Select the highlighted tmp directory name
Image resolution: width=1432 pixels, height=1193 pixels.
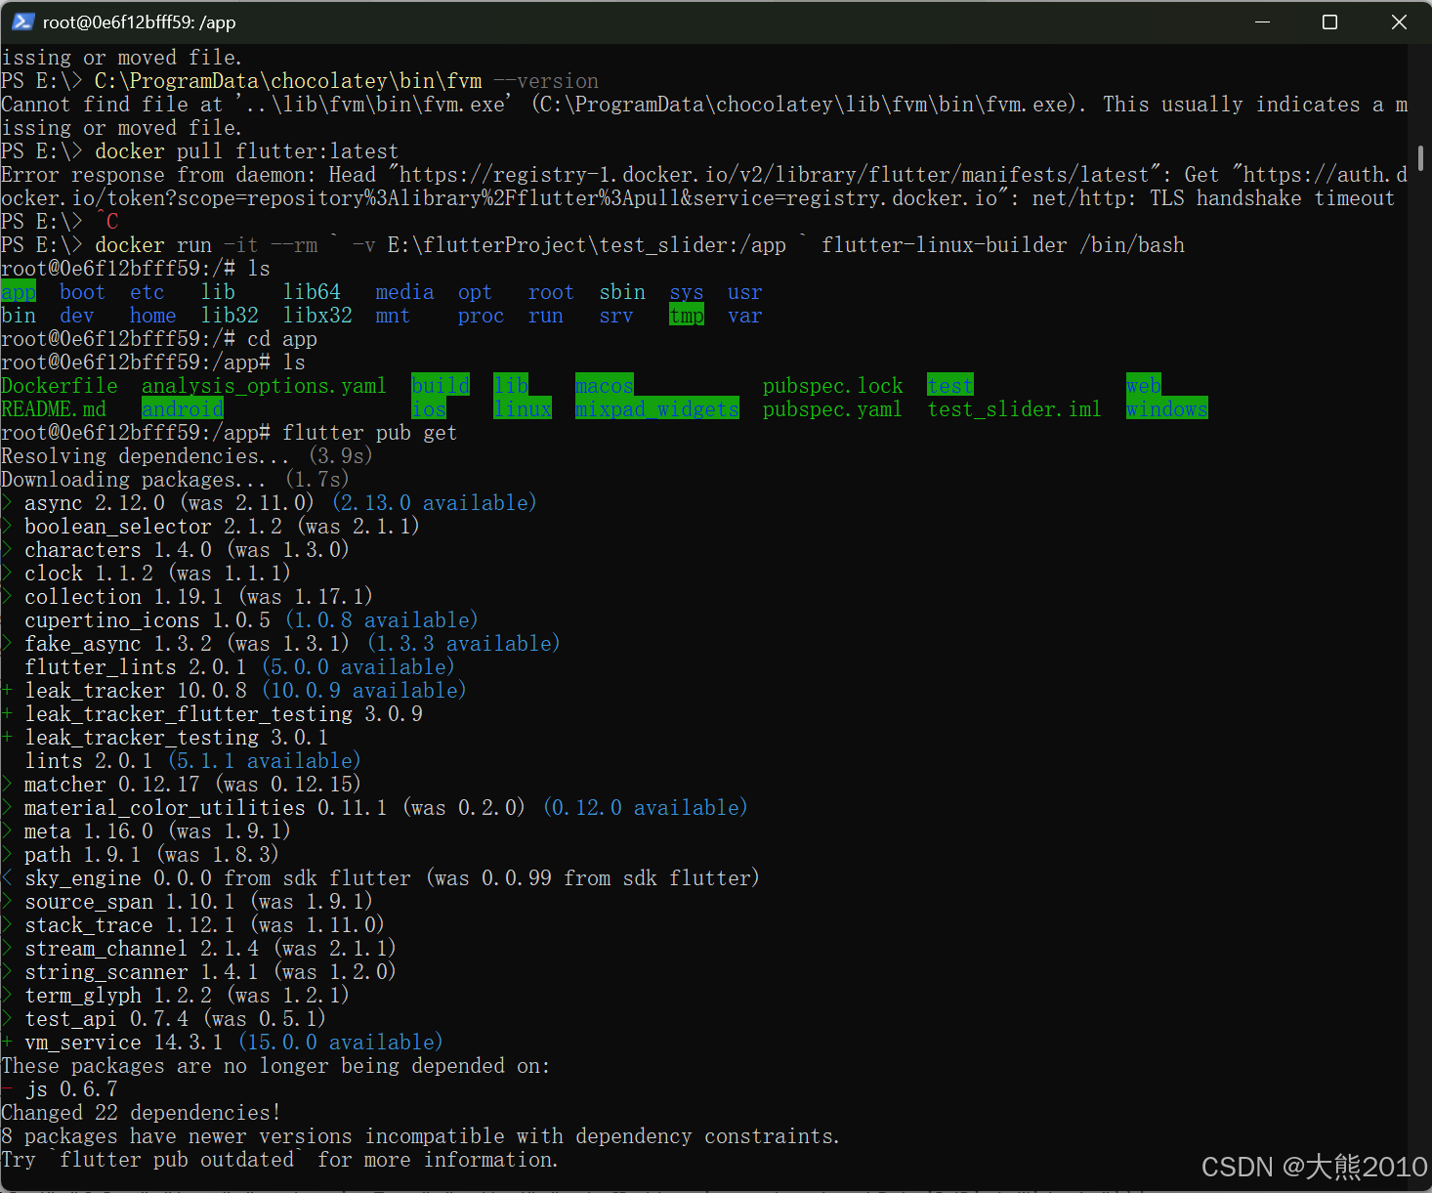point(687,315)
